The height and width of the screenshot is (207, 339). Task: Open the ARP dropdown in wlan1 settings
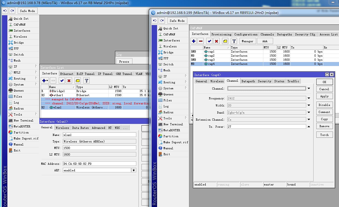point(134,170)
